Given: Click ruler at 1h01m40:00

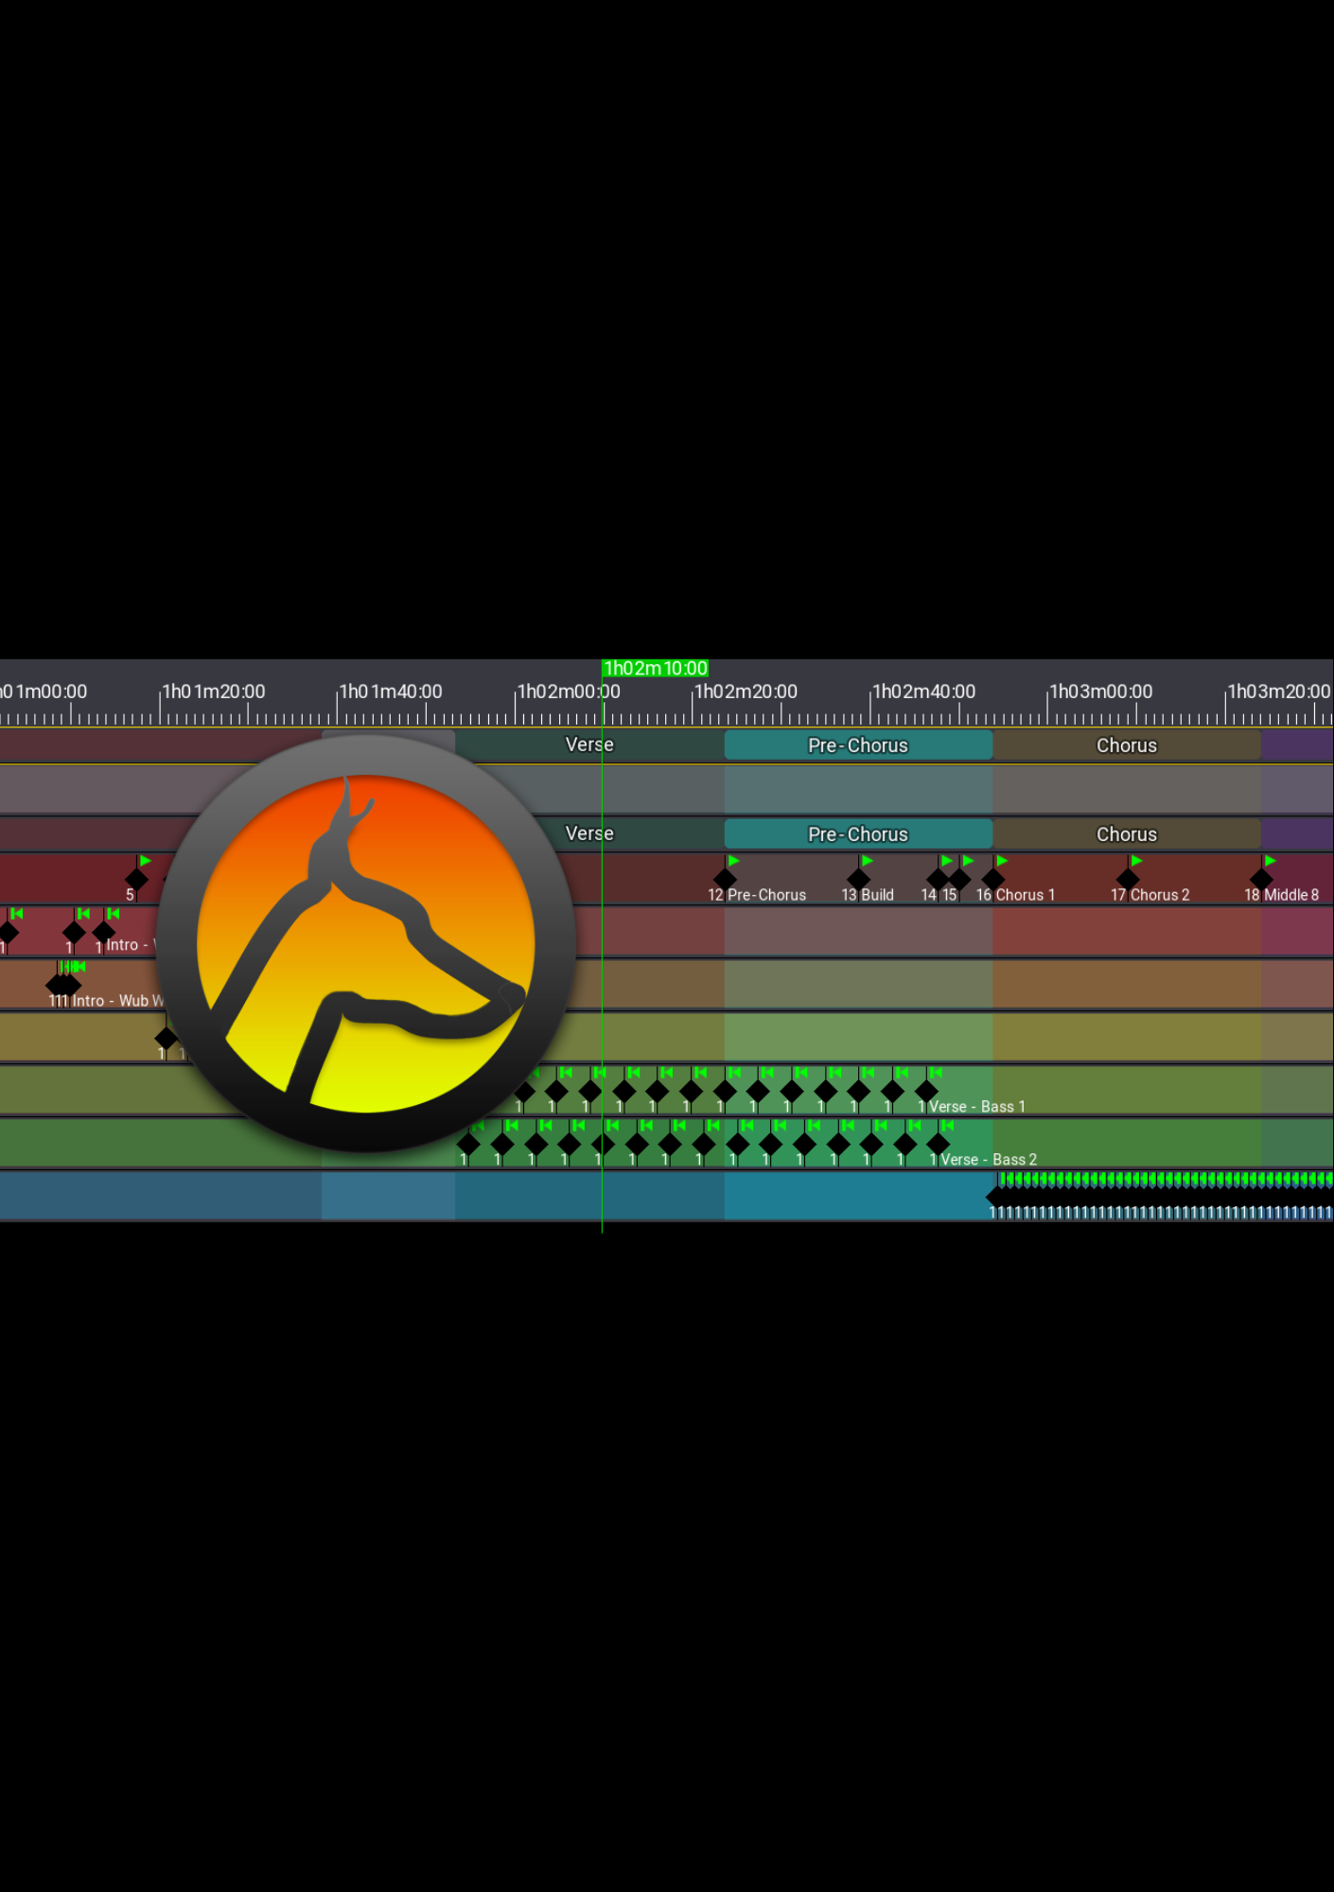Looking at the screenshot, I should [x=391, y=692].
